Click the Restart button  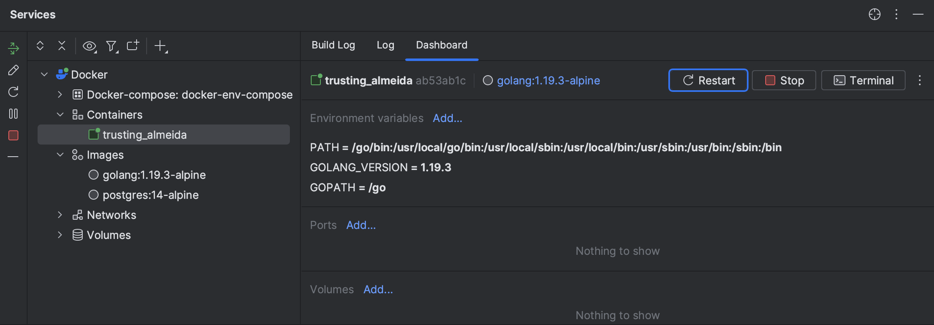click(708, 80)
